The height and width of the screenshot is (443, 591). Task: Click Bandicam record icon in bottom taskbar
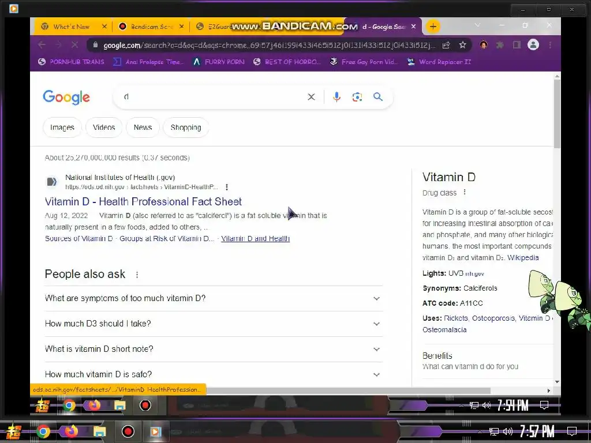pyautogui.click(x=128, y=431)
